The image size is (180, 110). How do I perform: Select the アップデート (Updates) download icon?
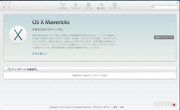tap(115, 6)
